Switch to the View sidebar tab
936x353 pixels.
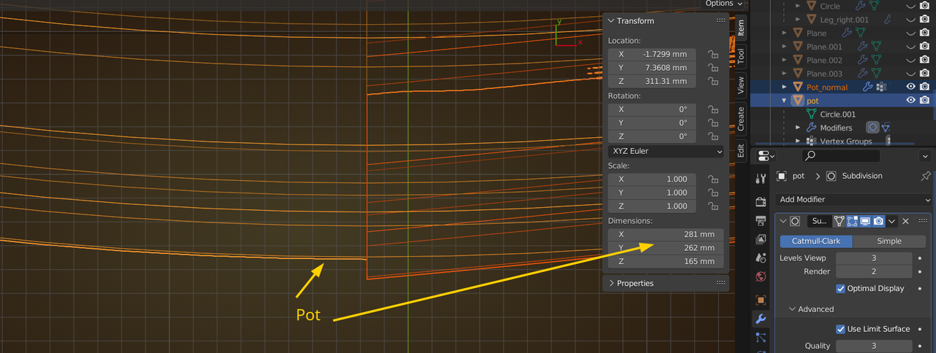740,85
